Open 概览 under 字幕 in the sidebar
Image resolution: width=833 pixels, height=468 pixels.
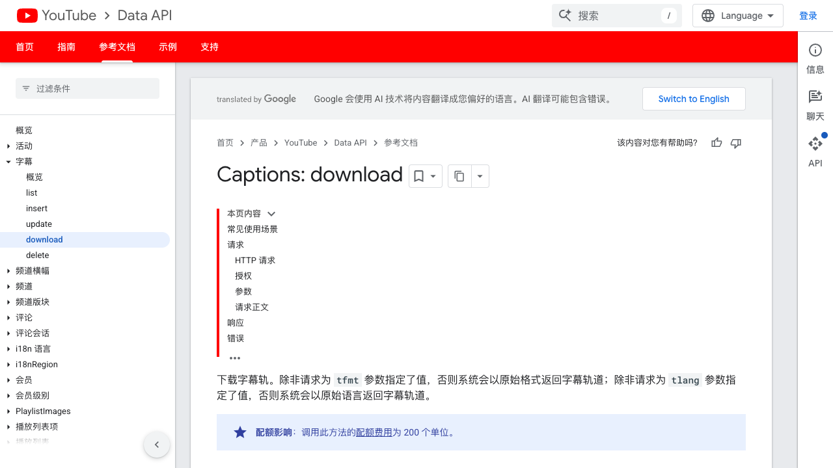pos(34,177)
